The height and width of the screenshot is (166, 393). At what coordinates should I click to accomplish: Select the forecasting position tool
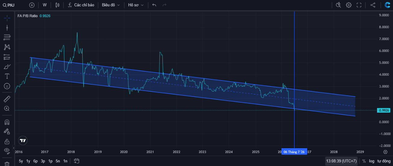(x=7, y=57)
